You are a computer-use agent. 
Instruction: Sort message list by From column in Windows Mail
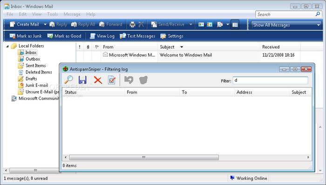129,47
